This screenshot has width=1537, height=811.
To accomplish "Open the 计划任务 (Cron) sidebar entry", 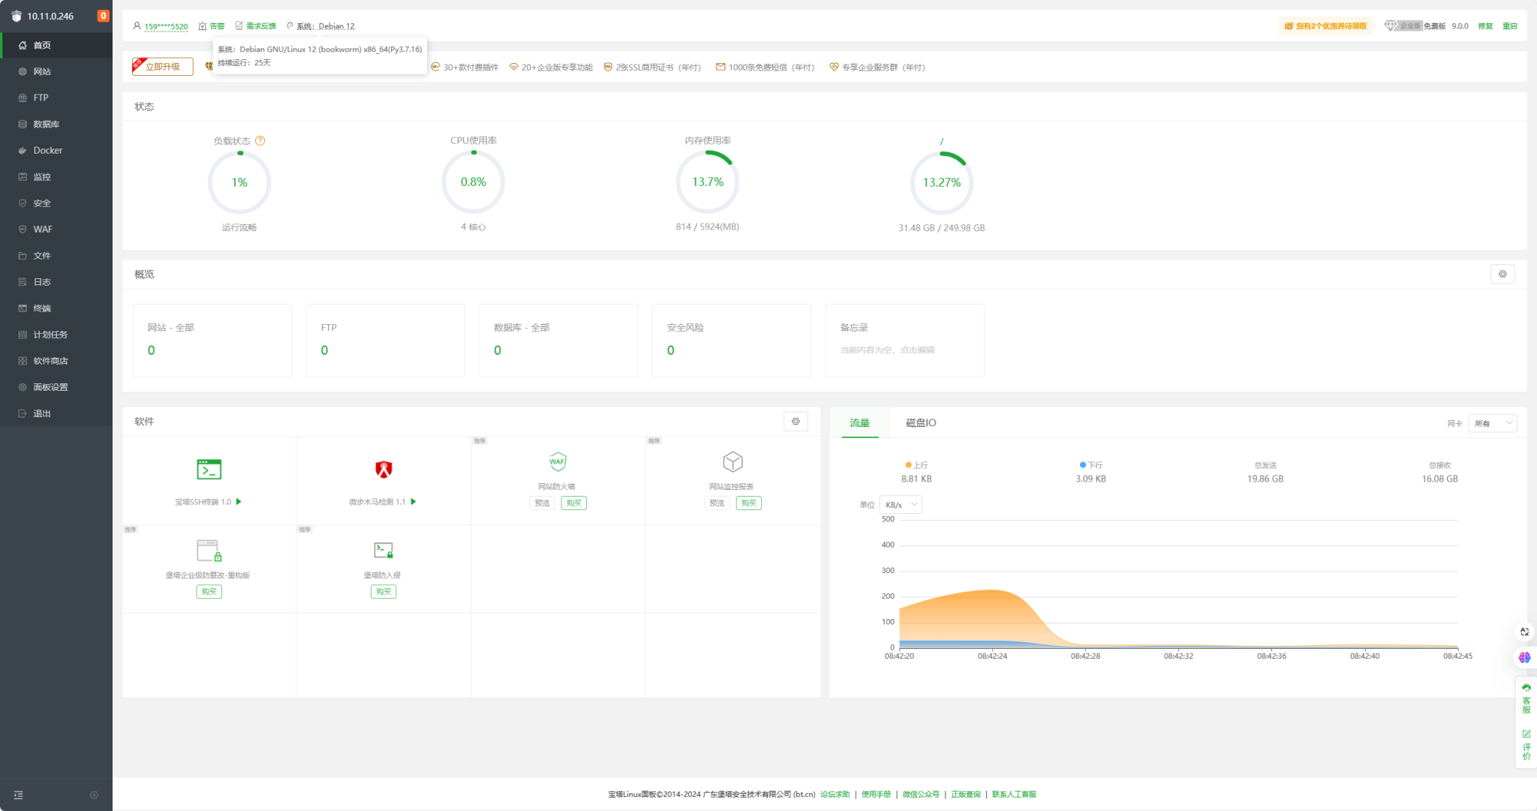I will (51, 335).
